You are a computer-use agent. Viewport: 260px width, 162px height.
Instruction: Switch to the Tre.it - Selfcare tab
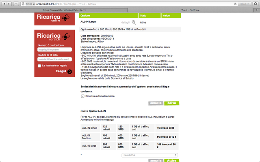(191, 10)
